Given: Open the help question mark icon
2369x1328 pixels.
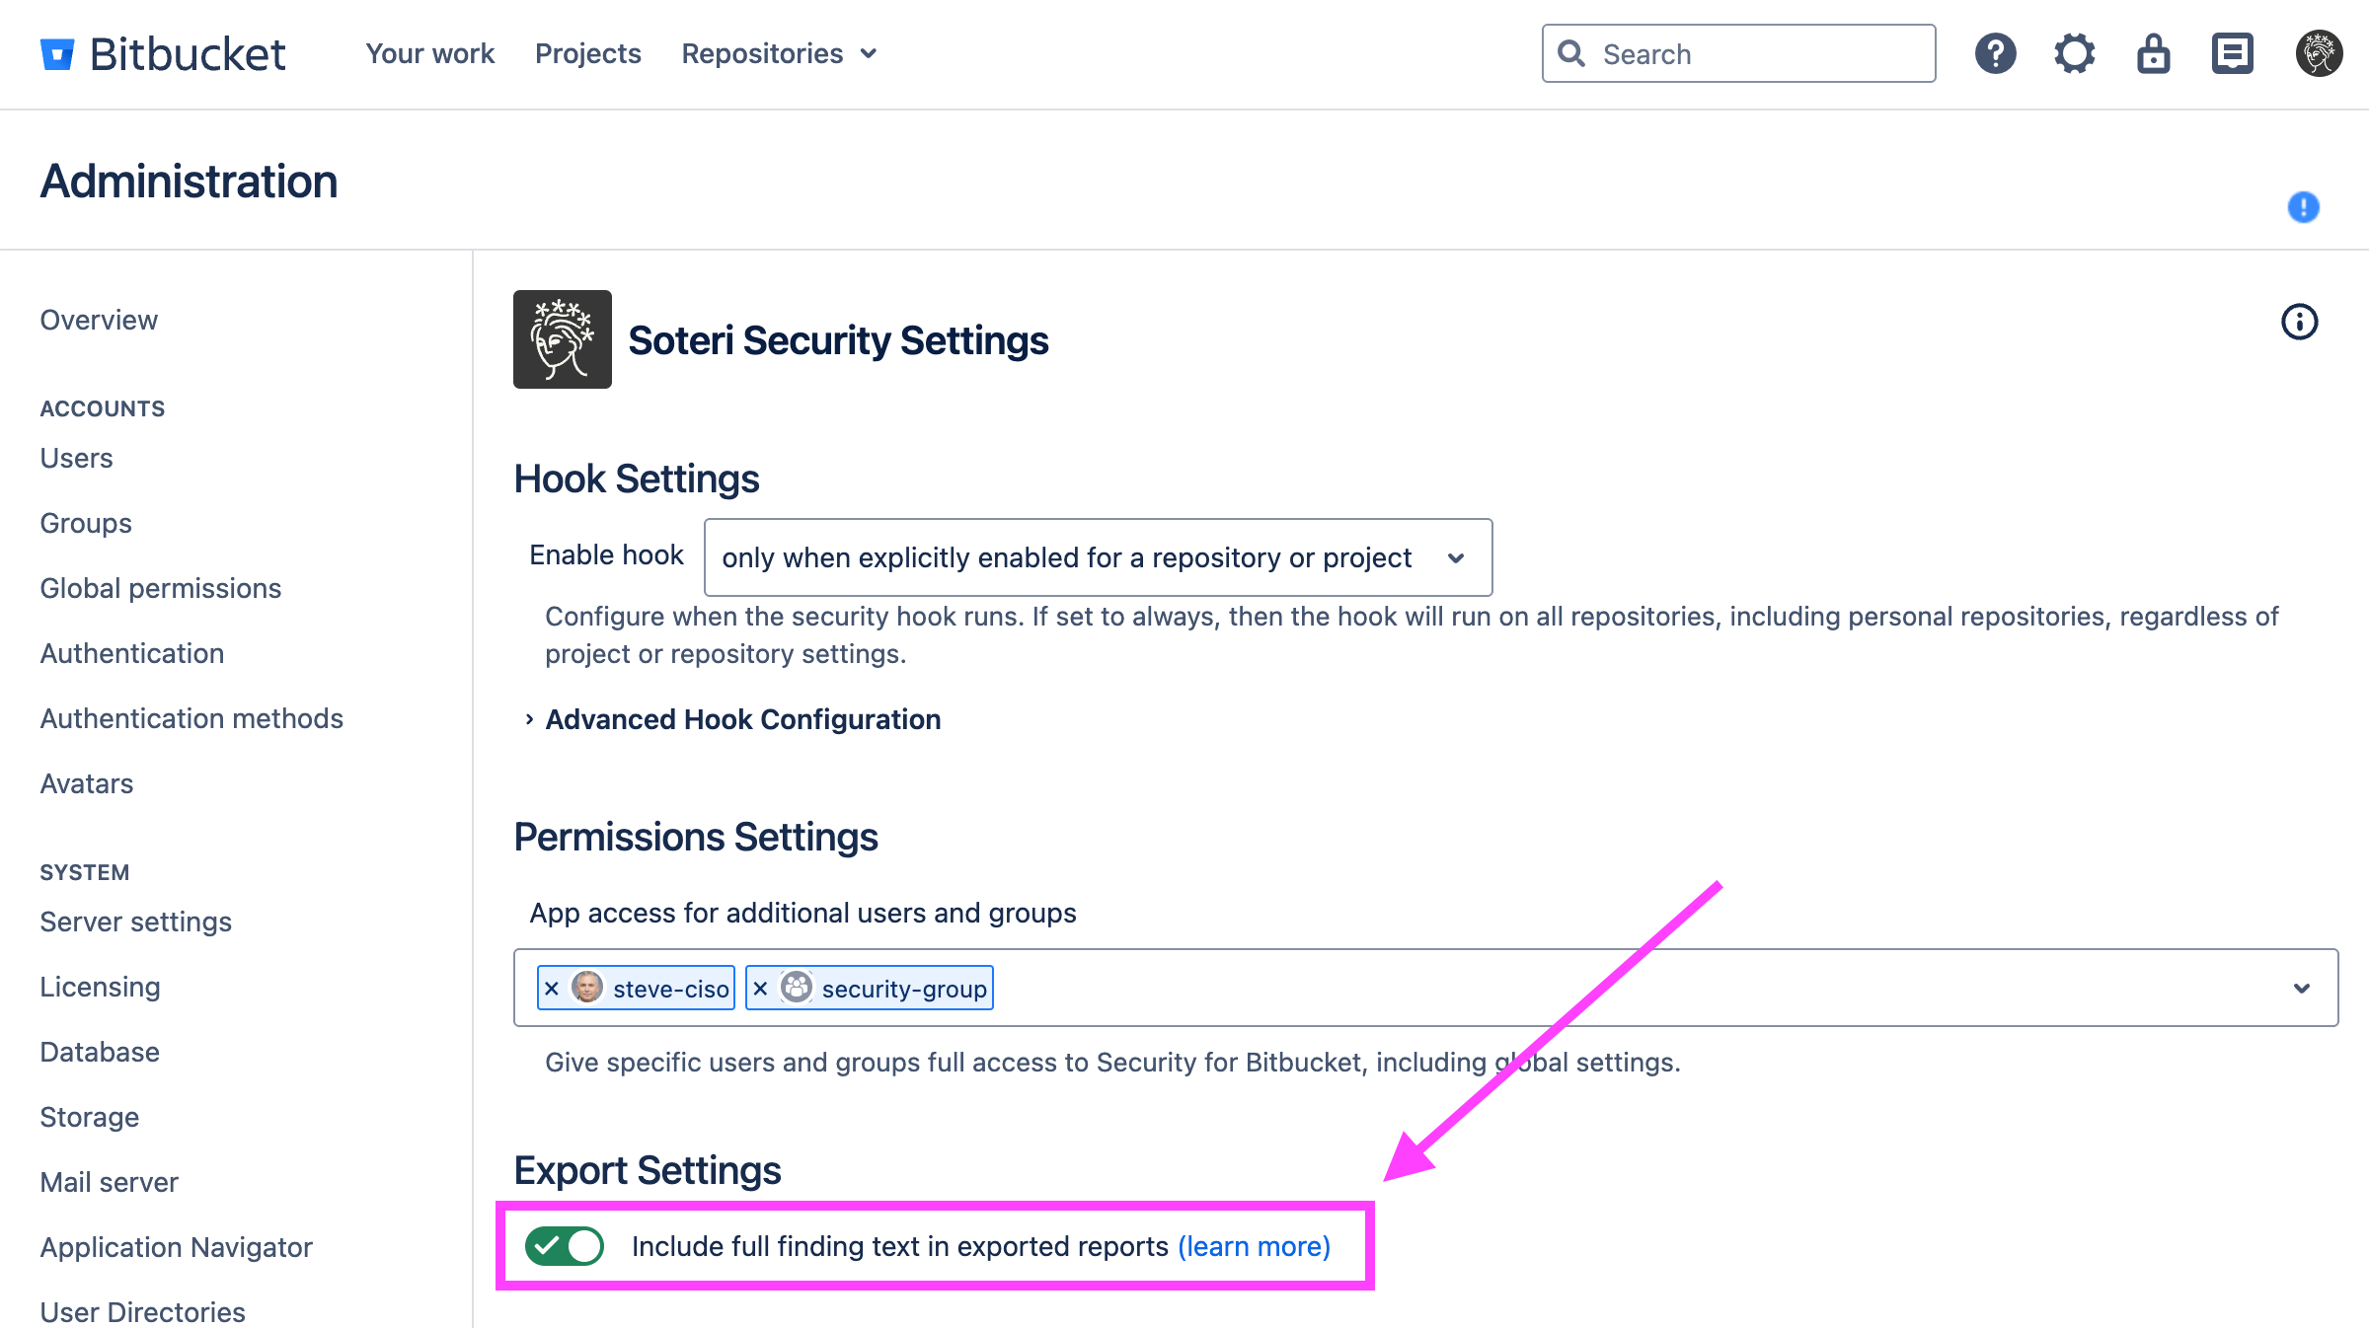Looking at the screenshot, I should (x=1995, y=53).
